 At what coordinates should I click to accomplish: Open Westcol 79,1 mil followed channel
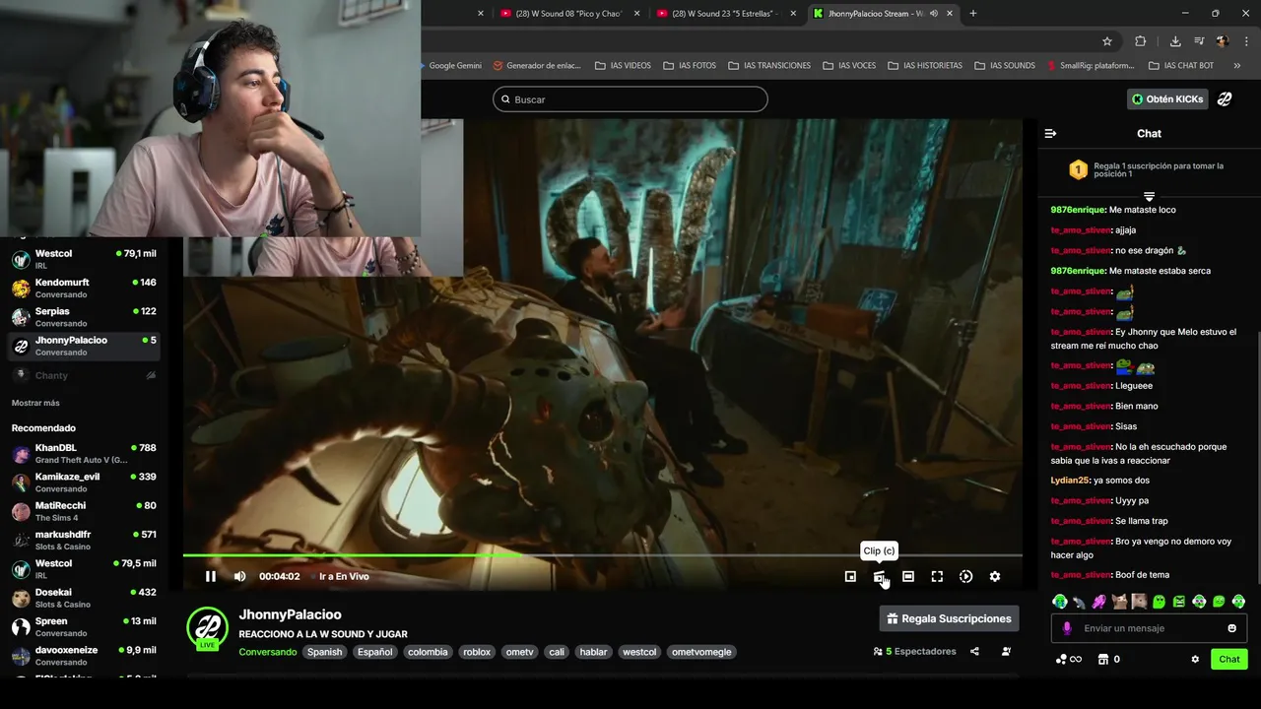coord(84,259)
